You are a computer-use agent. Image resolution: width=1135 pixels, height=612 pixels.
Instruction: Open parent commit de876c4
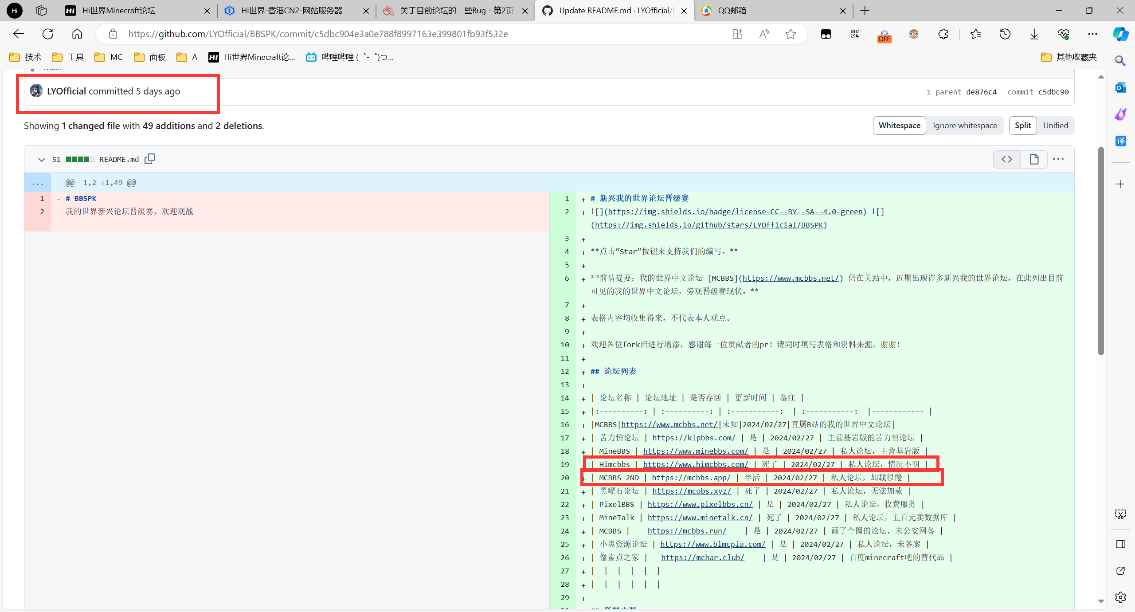click(x=981, y=92)
